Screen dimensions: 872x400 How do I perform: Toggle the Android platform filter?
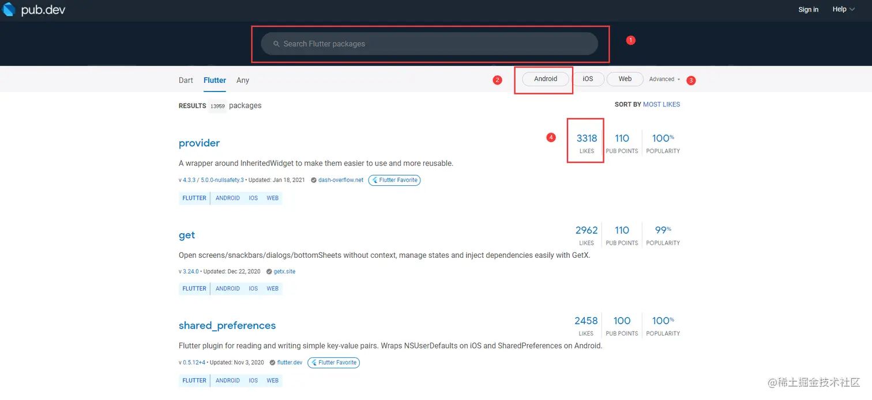point(546,79)
